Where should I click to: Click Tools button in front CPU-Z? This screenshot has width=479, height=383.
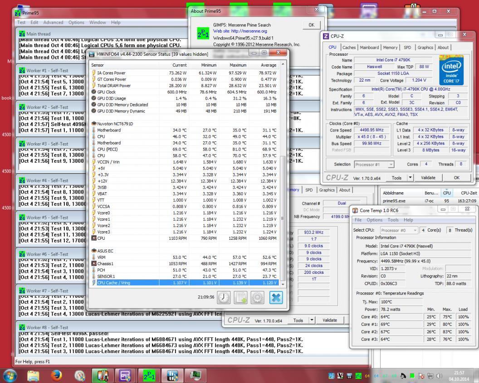pyautogui.click(x=396, y=178)
